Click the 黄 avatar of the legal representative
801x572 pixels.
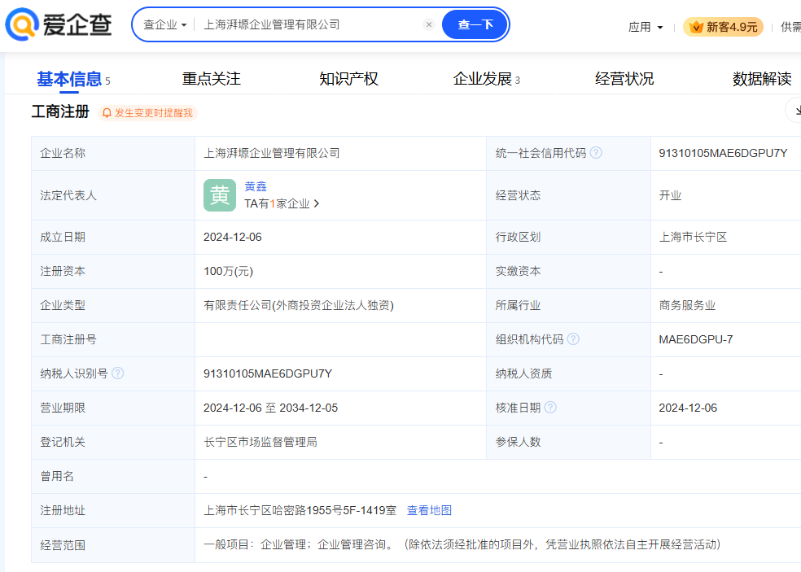[220, 195]
